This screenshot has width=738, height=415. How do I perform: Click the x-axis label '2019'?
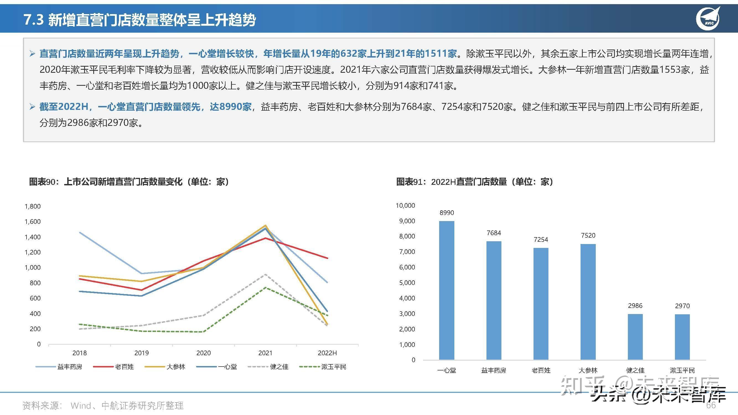click(141, 353)
